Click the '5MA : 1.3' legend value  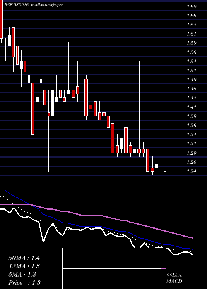tap(22, 275)
